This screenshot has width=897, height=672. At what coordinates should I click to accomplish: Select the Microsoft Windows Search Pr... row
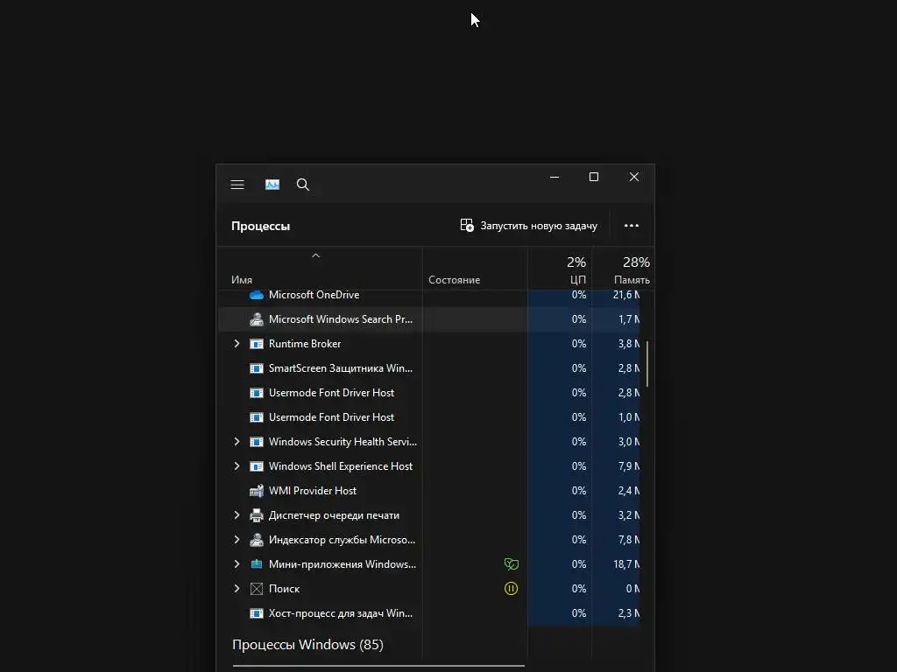(429, 319)
